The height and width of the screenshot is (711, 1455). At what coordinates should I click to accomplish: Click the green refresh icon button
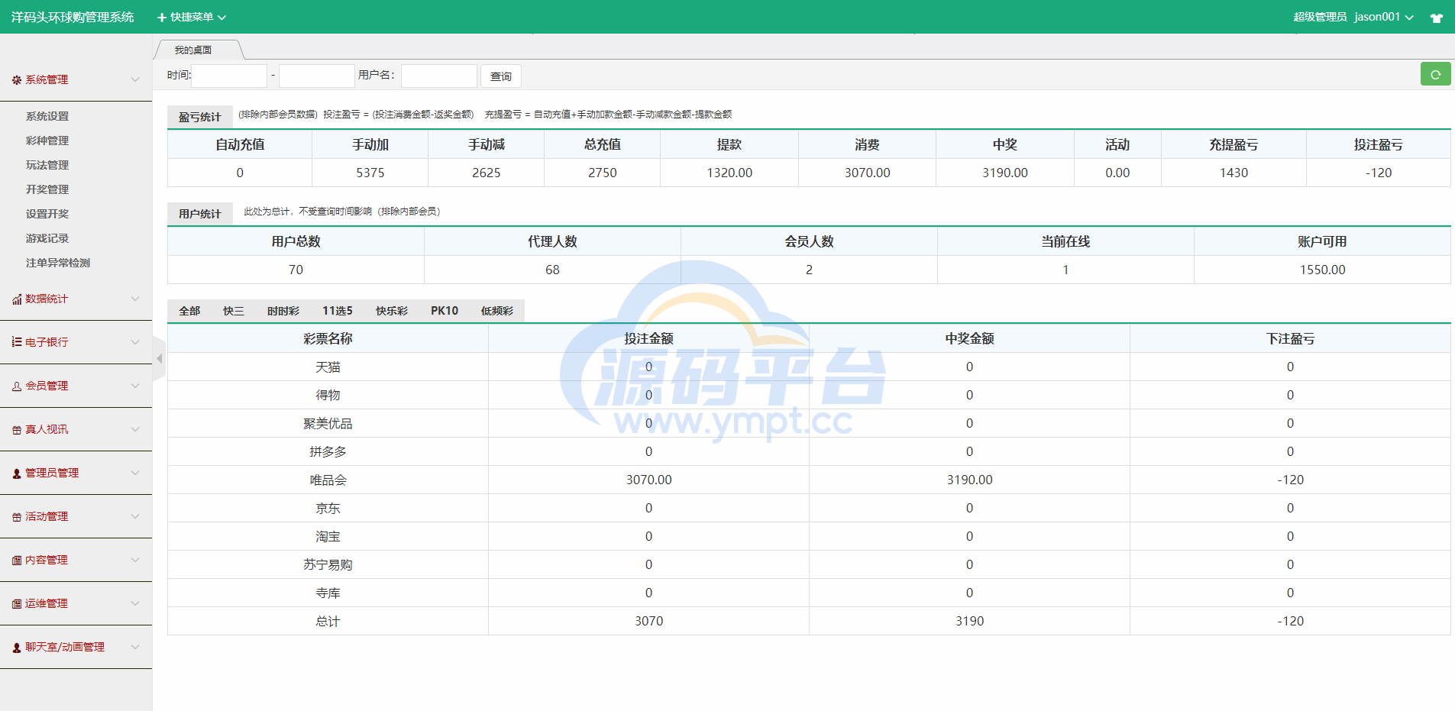pyautogui.click(x=1435, y=74)
